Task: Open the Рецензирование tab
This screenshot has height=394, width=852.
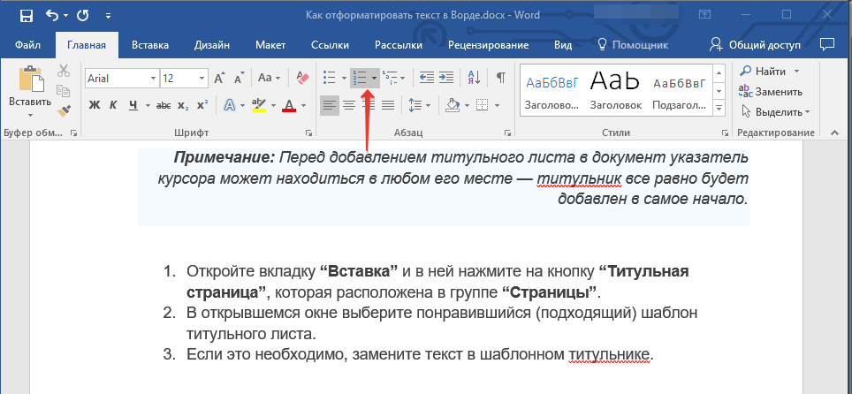Action: pyautogui.click(x=489, y=45)
